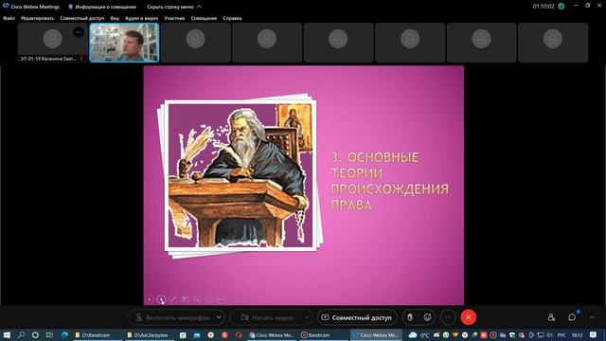Open the 'Совместный доступ' menu in menu bar
The width and height of the screenshot is (606, 341).
pyautogui.click(x=82, y=18)
